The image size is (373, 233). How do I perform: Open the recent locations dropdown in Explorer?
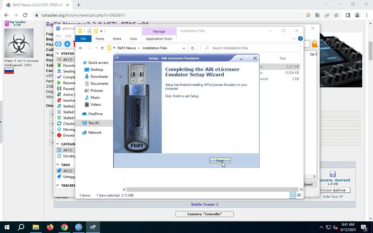(x=96, y=48)
